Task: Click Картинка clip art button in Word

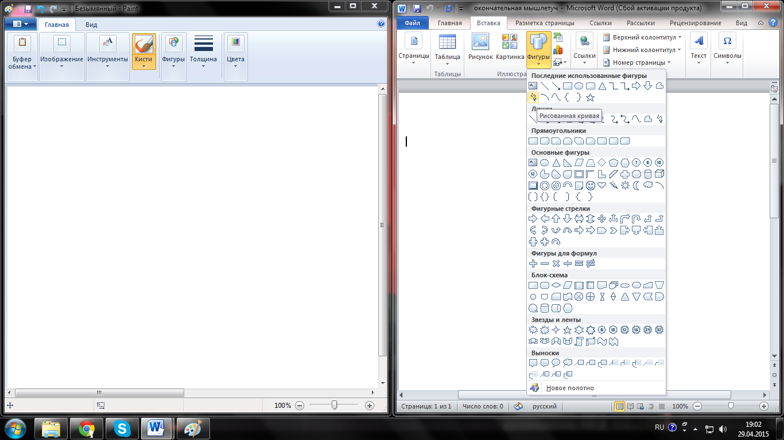Action: pyautogui.click(x=510, y=48)
